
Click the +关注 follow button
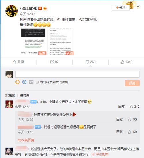point(121,8)
